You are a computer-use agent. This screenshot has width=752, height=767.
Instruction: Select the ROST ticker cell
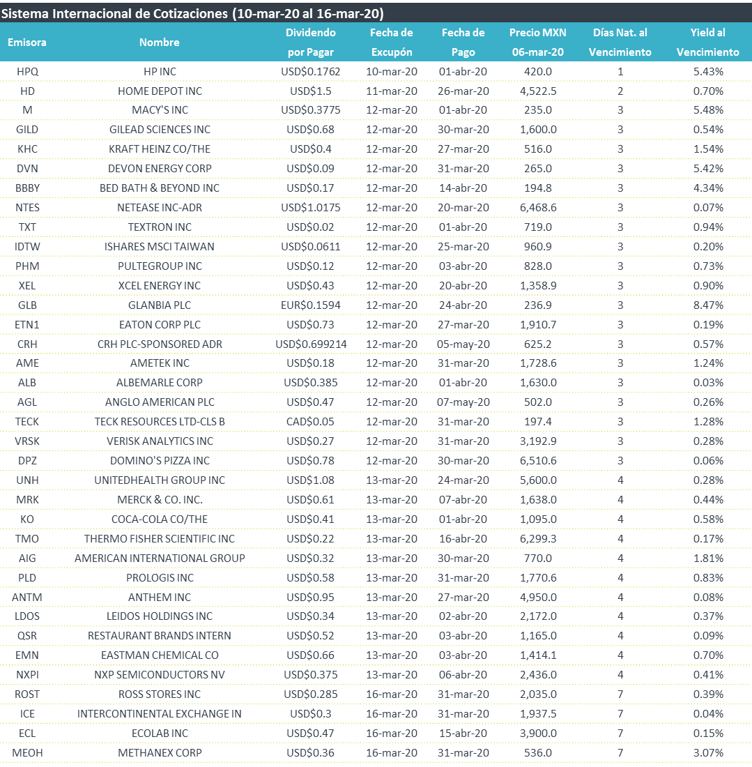pyautogui.click(x=27, y=694)
